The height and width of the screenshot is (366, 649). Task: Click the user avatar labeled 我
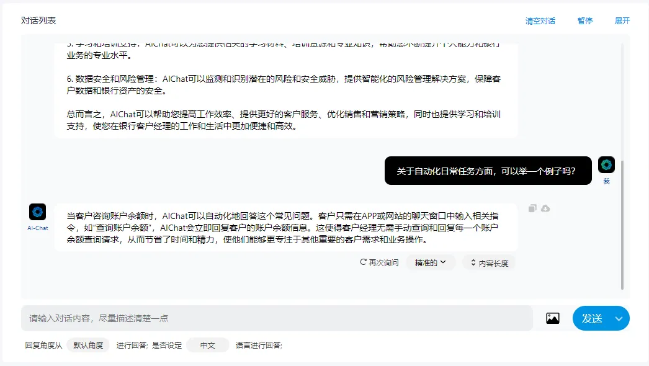(x=606, y=165)
